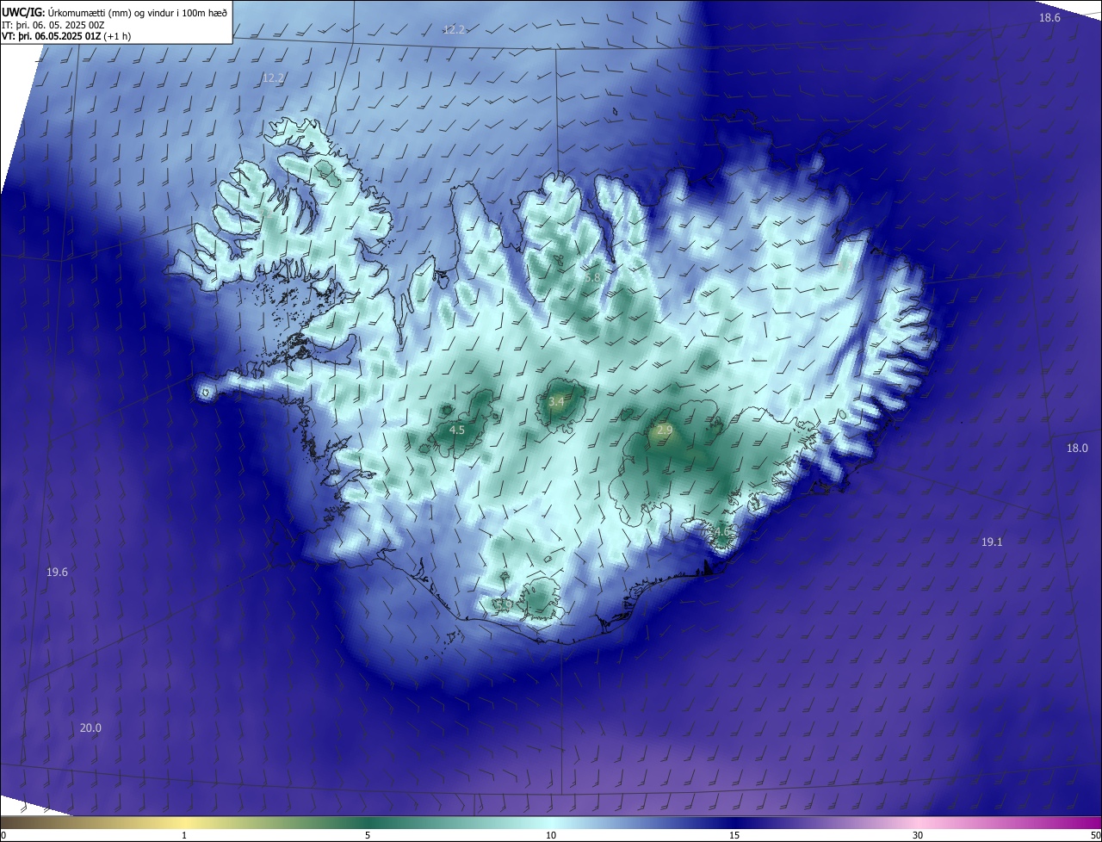Click the colorbar tick label 0
The image size is (1102, 842).
(x=3, y=835)
